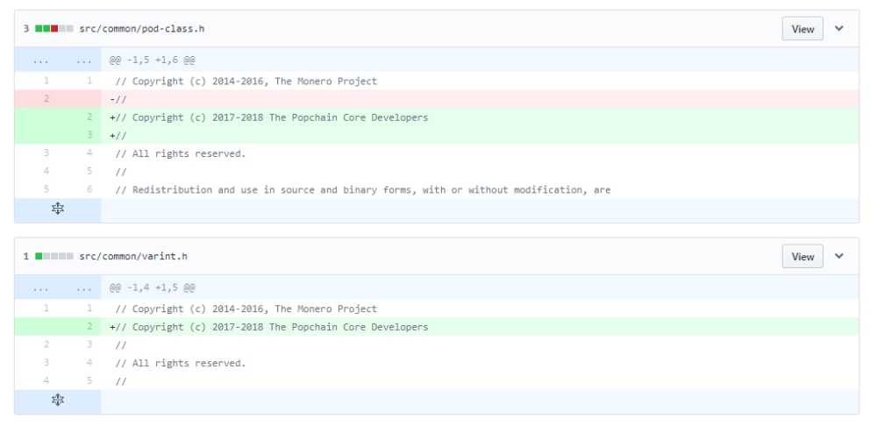Click new line number 2 in varint.h
Viewport: 877px width, 426px height.
(x=89, y=326)
